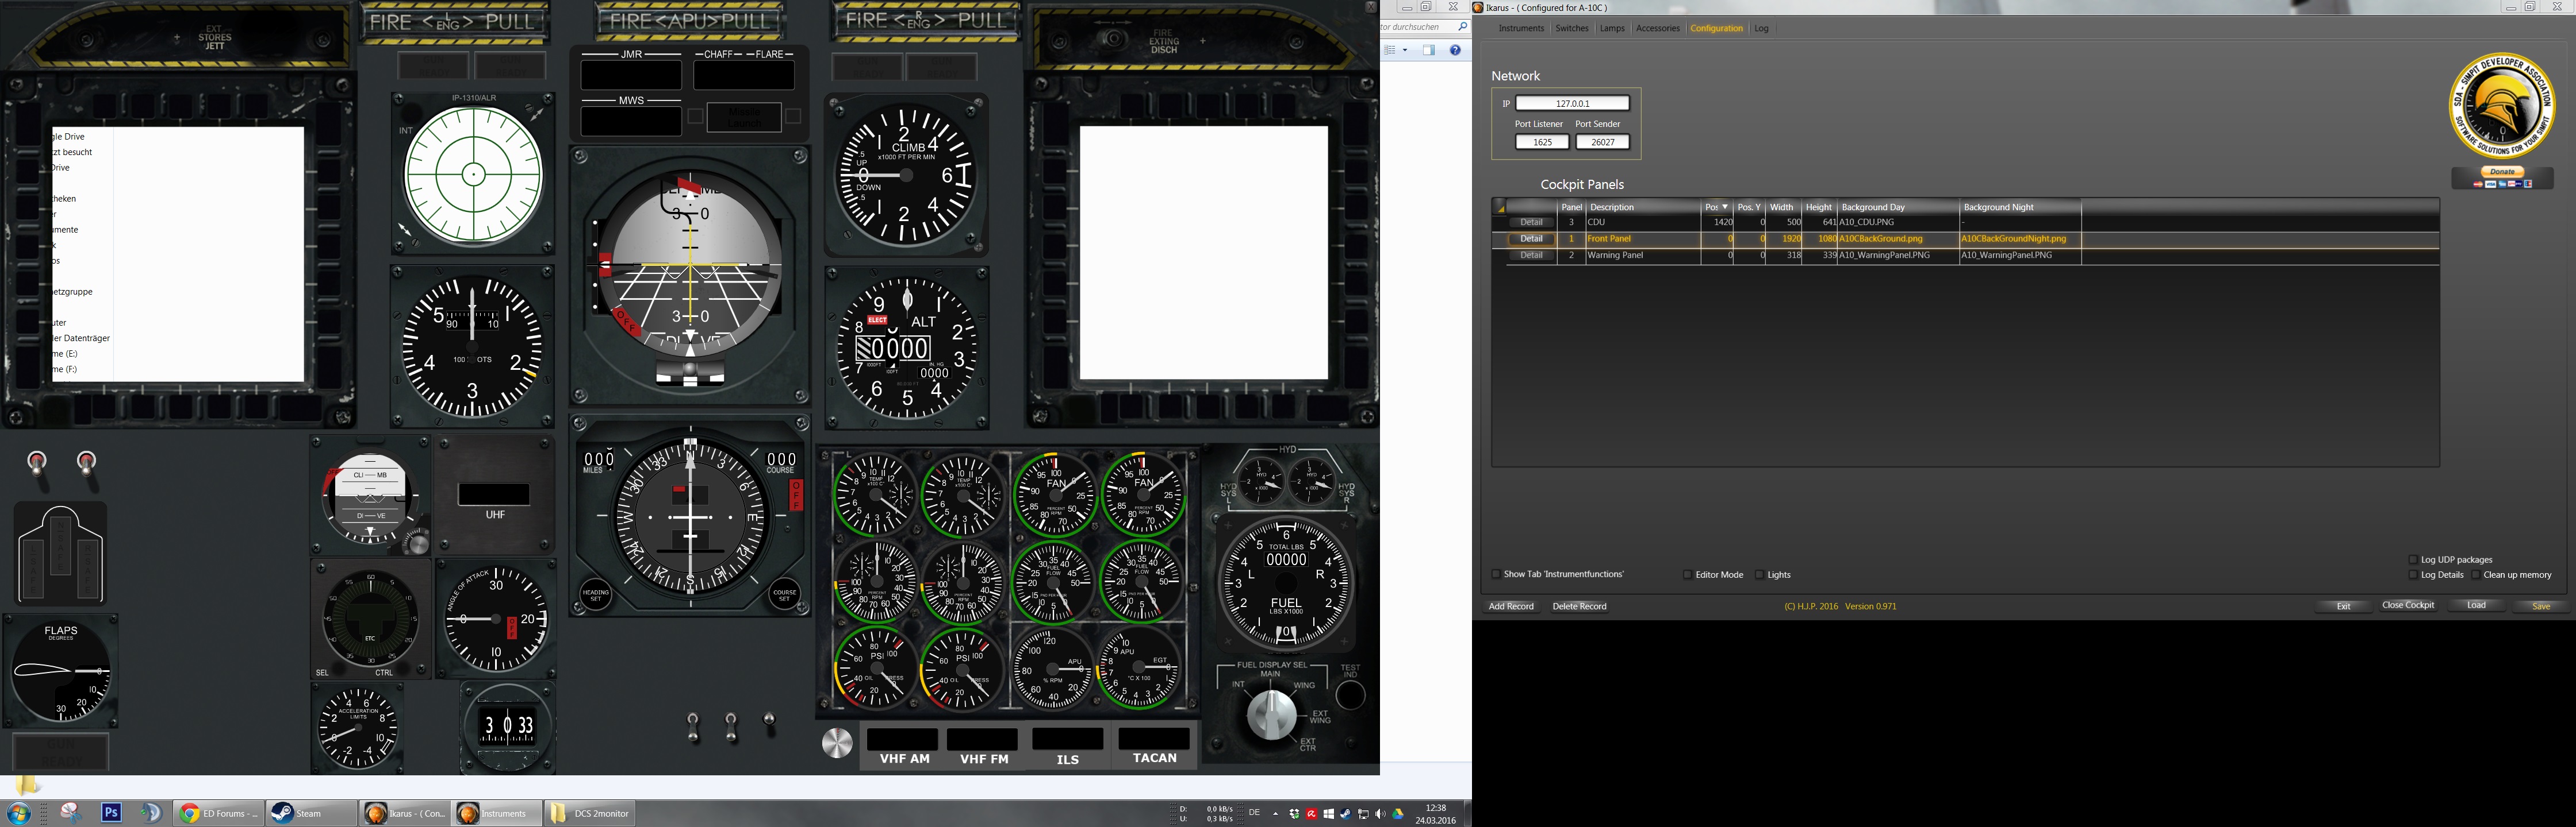Click the Google Drive tray icon
The height and width of the screenshot is (827, 2576).
pyautogui.click(x=1398, y=814)
